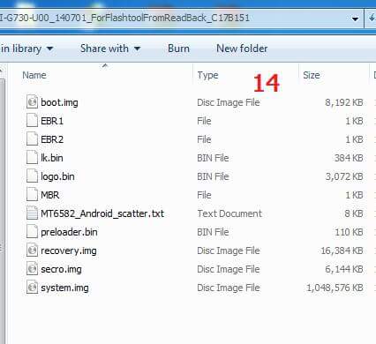Select the MT6582_Android_scatter.txt document icon
This screenshot has height=344, width=376.
pyautogui.click(x=32, y=213)
